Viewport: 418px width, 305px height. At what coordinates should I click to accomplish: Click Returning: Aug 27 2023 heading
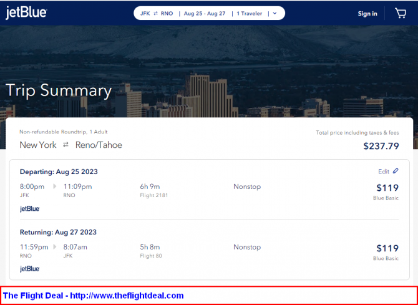pyautogui.click(x=58, y=232)
